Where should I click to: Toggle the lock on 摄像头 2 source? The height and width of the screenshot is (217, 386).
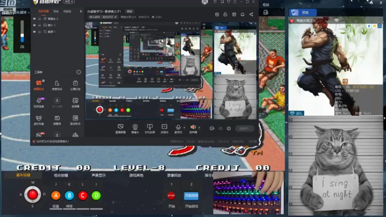click(x=40, y=19)
